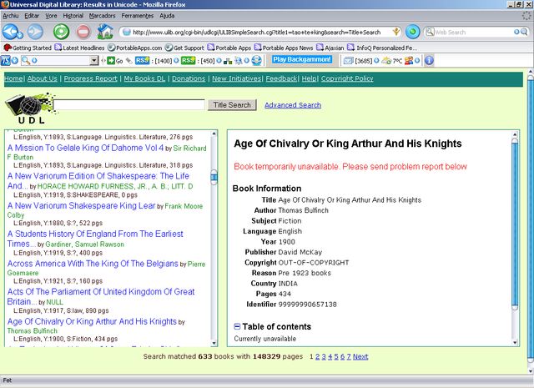Open 'Across America With The King Of The Belgians'
The height and width of the screenshot is (388, 534).
[93, 264]
